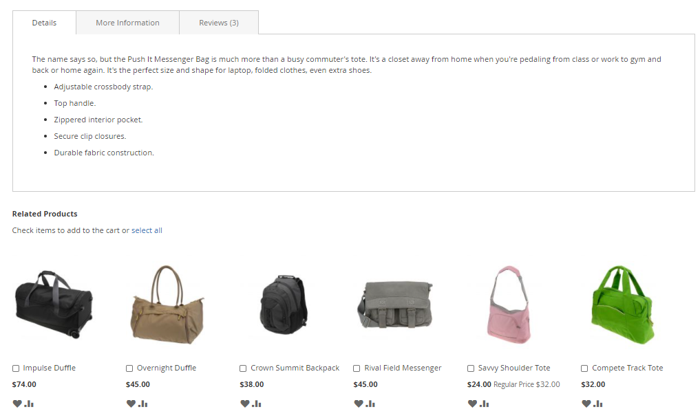Tick the Crown Summit Backpack checkbox
The height and width of the screenshot is (420, 700).
click(x=243, y=368)
